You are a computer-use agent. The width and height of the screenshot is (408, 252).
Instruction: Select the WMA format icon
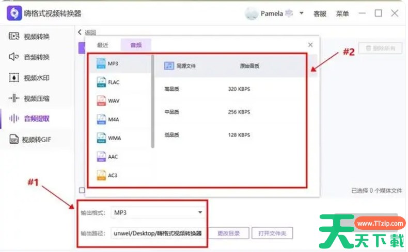coord(101,138)
